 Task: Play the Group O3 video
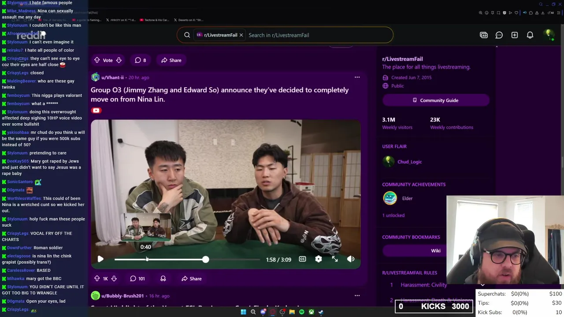point(100,259)
